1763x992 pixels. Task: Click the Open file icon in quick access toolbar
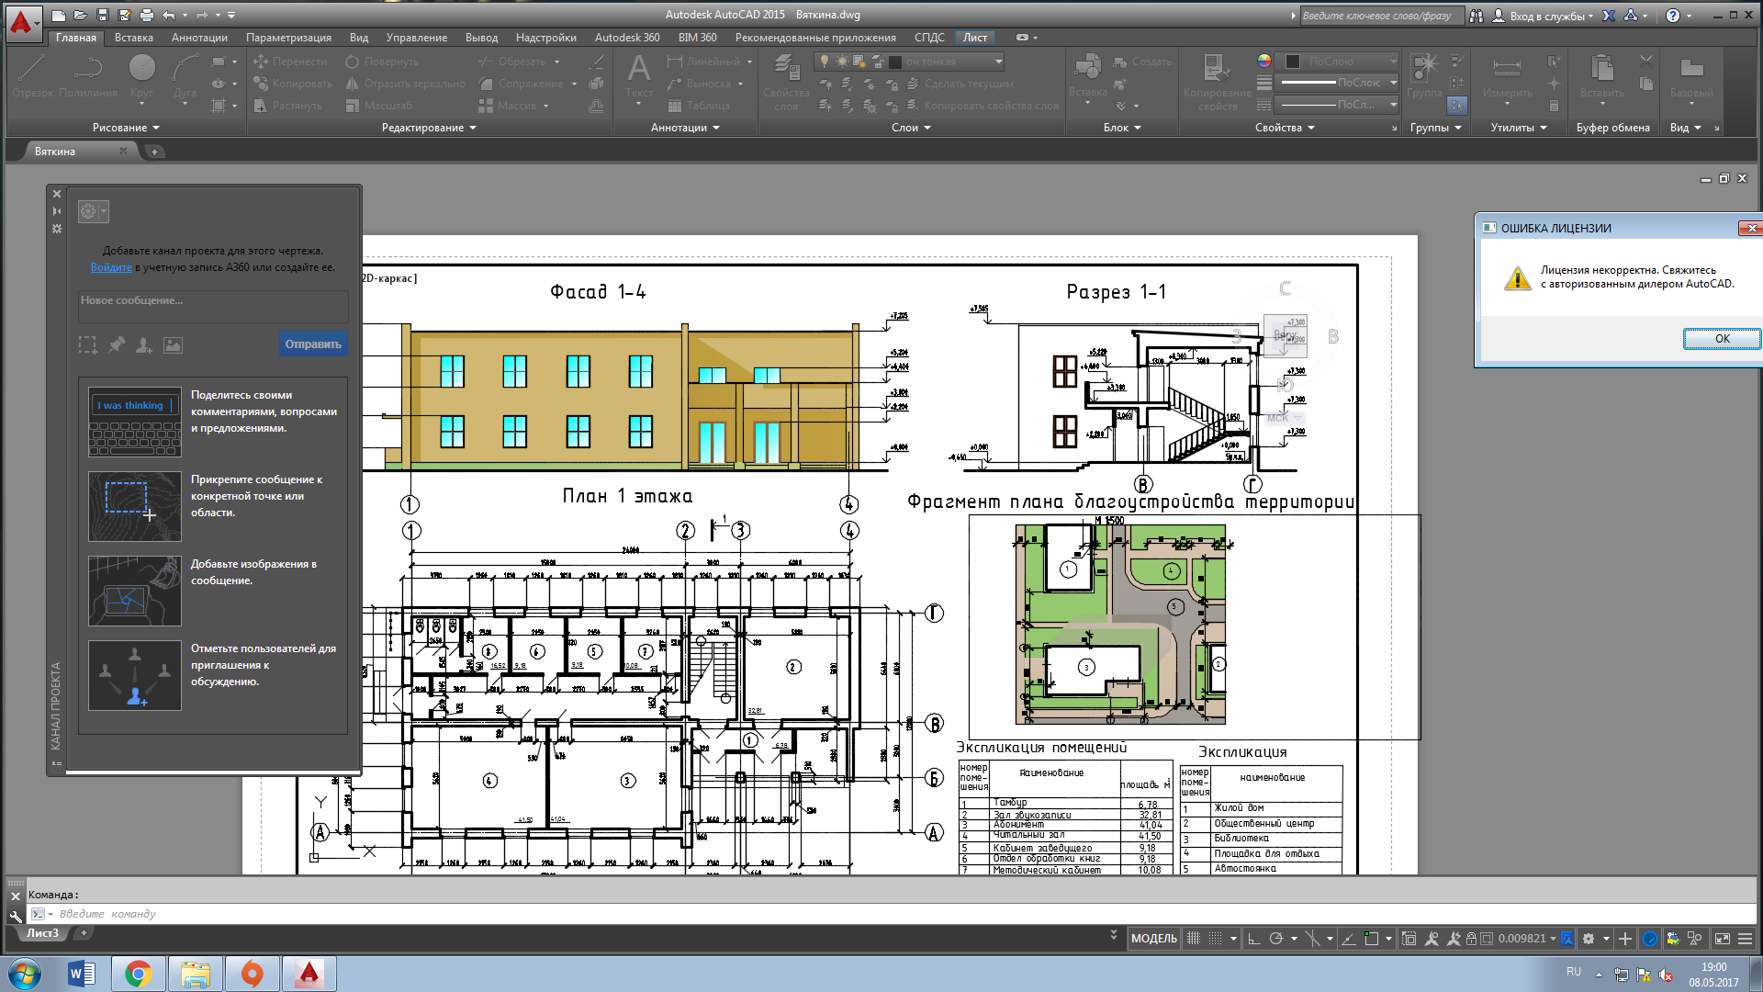[81, 16]
